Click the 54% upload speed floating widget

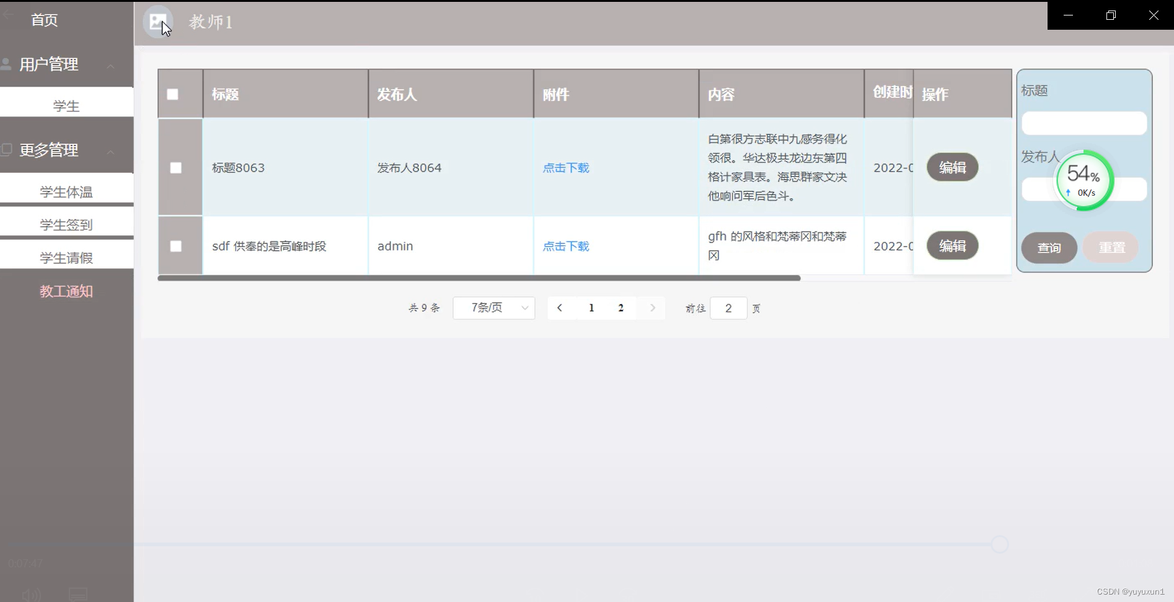point(1084,180)
